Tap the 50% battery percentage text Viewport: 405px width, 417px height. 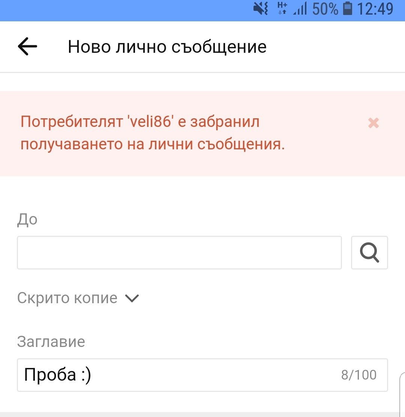(325, 9)
